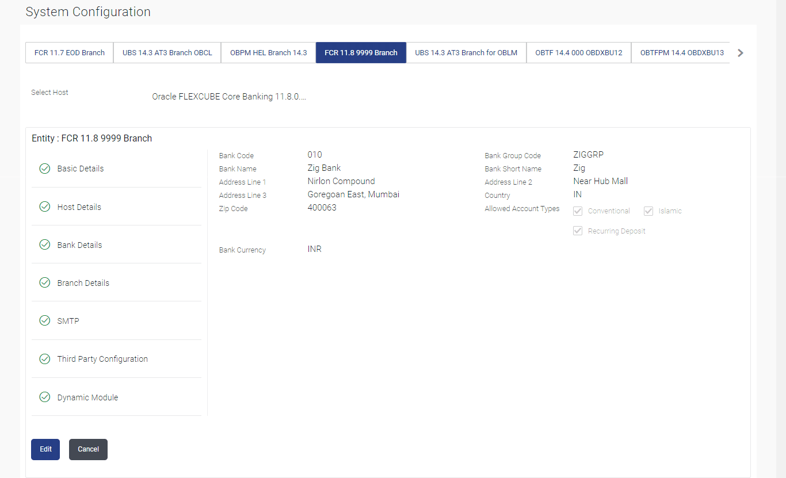
Task: Click the Address Line 3 label
Action: tap(243, 196)
